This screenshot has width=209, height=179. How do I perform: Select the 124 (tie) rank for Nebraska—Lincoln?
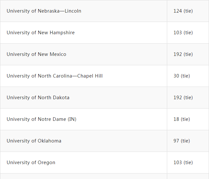point(183,11)
